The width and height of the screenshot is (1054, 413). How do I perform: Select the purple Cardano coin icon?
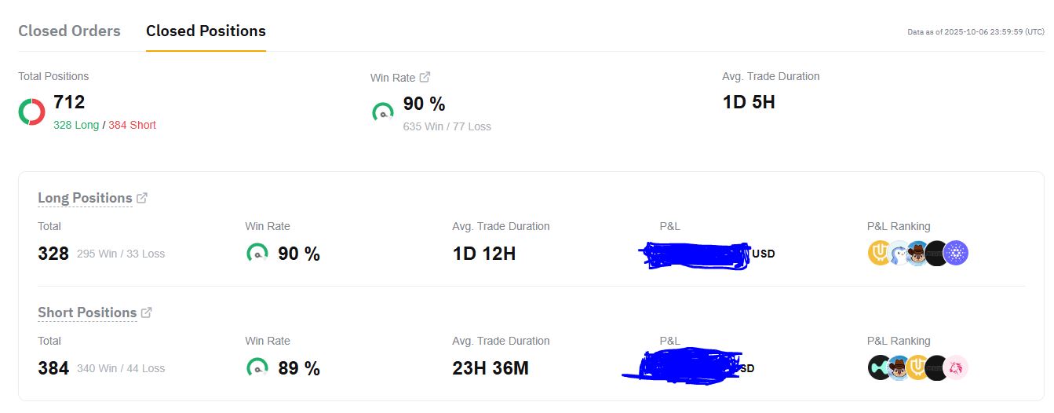[956, 253]
